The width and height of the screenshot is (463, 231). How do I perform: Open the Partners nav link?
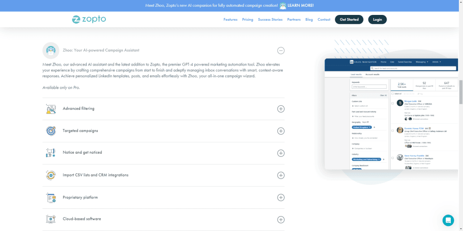pyautogui.click(x=294, y=19)
